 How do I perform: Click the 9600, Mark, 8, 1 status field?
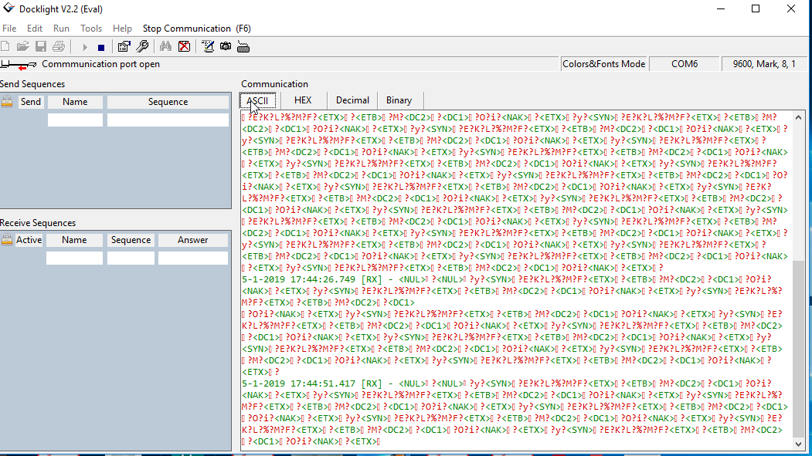(764, 64)
